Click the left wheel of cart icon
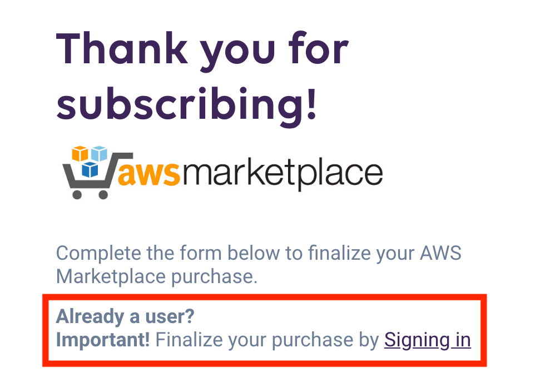Screen dimensions: 540x378 pyautogui.click(x=77, y=195)
